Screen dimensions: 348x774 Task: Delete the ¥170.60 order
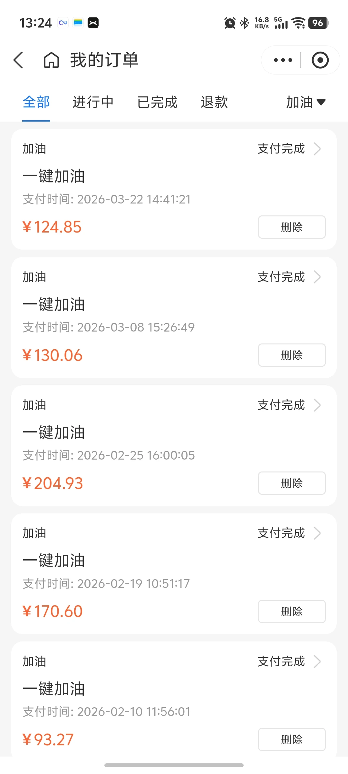[x=292, y=611]
